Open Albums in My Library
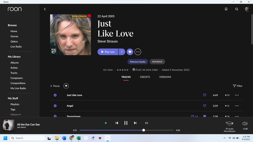Viewport: 253px width, 142px height. click(15, 63)
